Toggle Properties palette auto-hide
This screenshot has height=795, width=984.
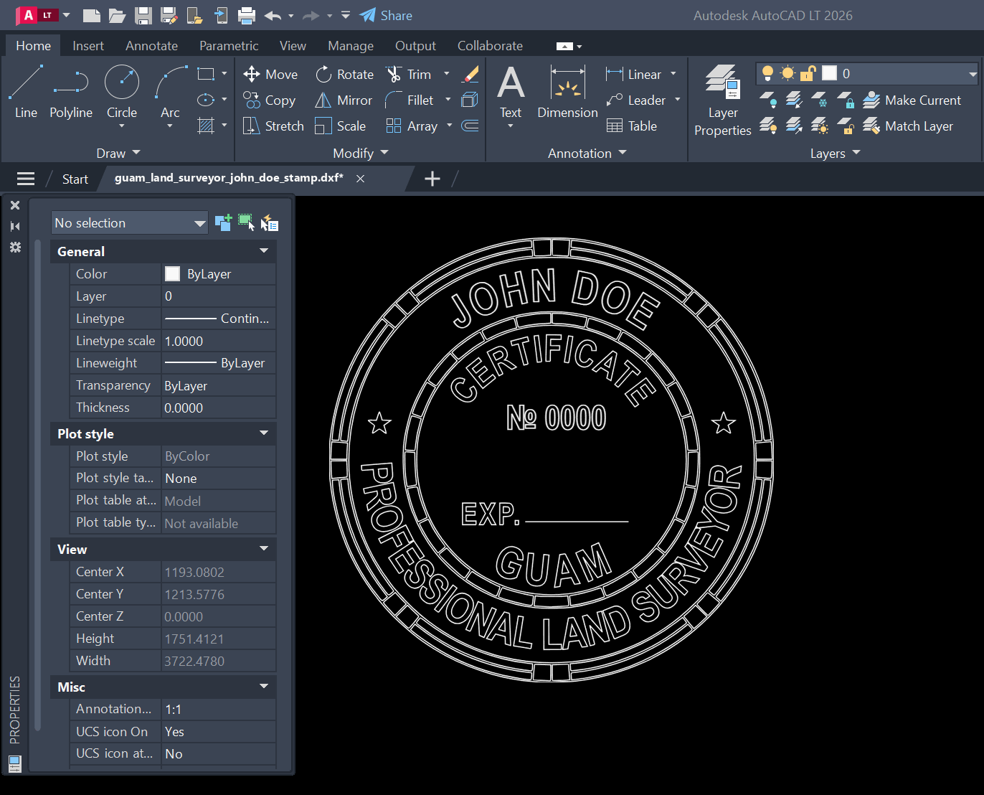(15, 226)
